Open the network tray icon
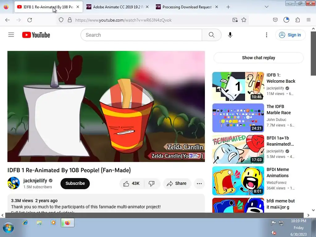Image resolution: width=316 pixels, height=237 pixels. [x=281, y=223]
